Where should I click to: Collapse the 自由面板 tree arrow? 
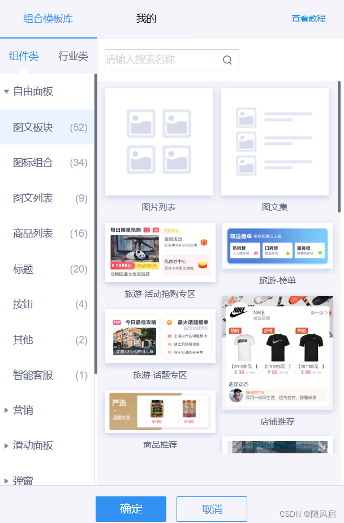(6, 91)
